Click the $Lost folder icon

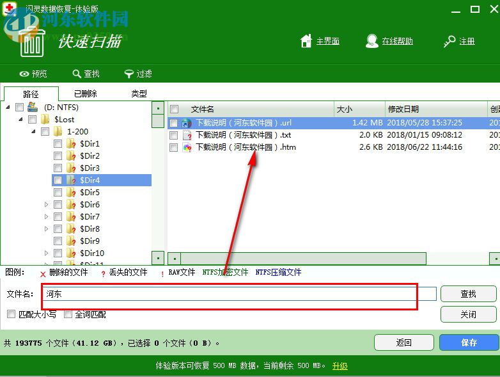(45, 120)
